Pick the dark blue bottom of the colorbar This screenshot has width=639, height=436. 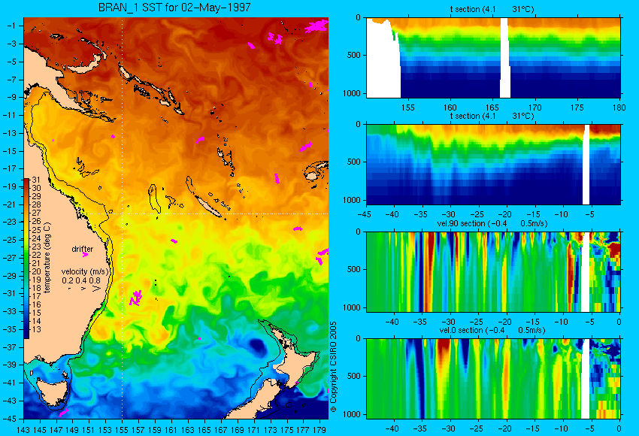(26, 334)
